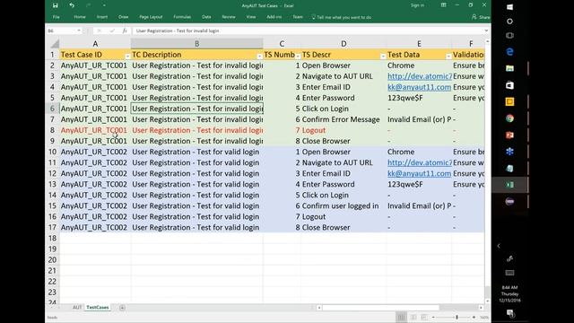
Task: Select the red '7 Logout' cell
Action: 344,130
